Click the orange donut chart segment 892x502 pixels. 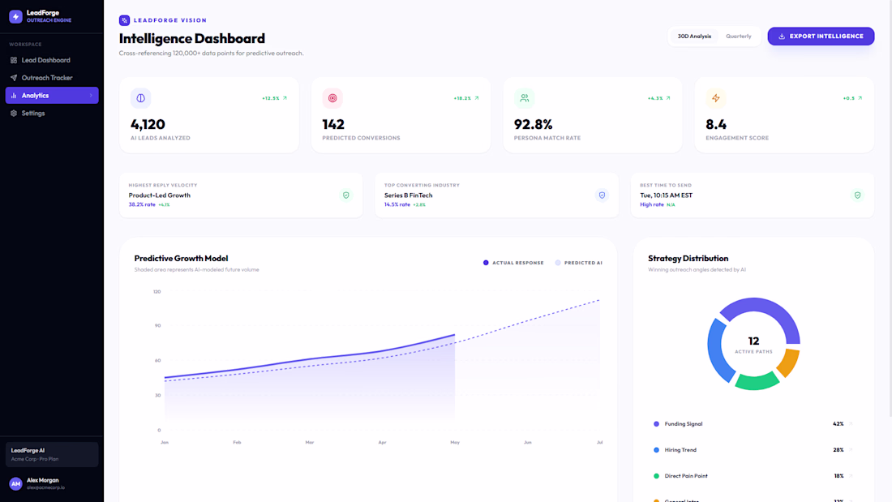[789, 362]
